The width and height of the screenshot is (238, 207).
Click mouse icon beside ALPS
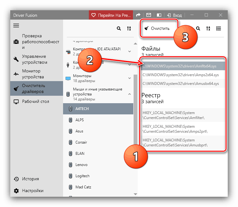coord(71,120)
